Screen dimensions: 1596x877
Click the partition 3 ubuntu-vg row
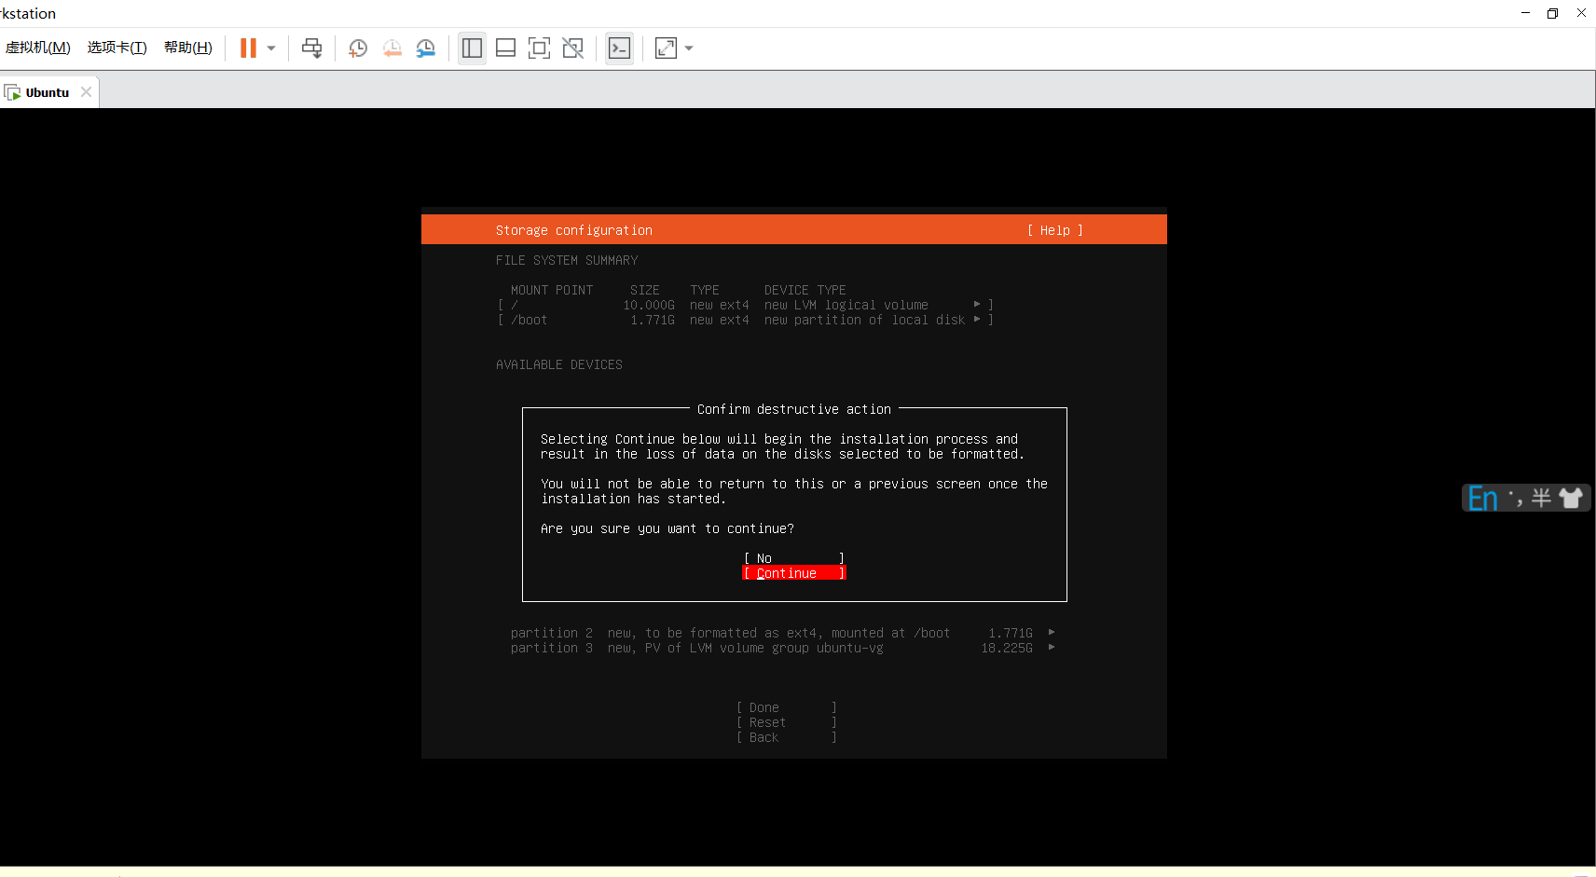pyautogui.click(x=783, y=648)
